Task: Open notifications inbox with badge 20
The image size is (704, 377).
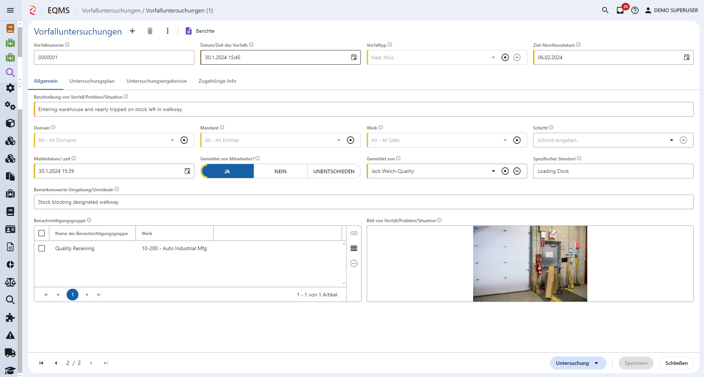Action: click(x=621, y=10)
